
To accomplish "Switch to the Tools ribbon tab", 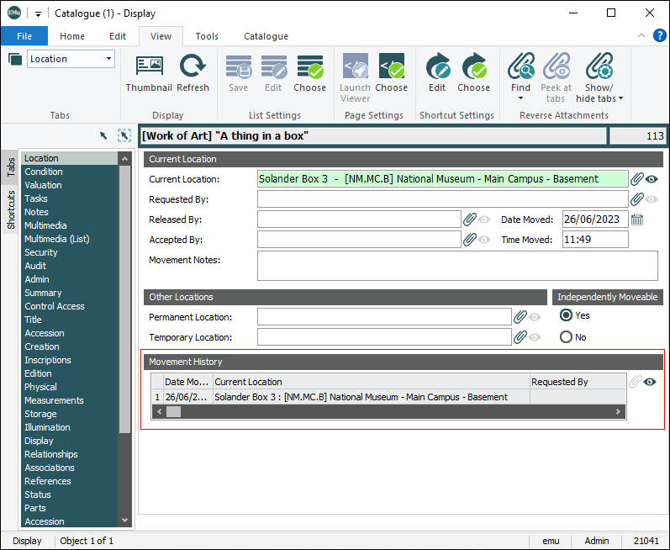I will (207, 36).
